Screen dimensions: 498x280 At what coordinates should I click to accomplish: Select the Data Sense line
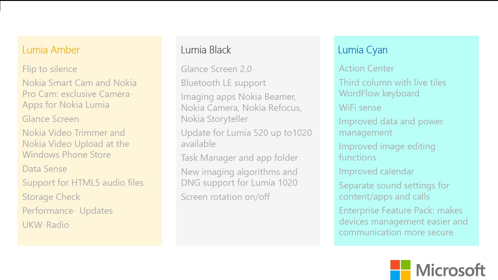click(45, 169)
